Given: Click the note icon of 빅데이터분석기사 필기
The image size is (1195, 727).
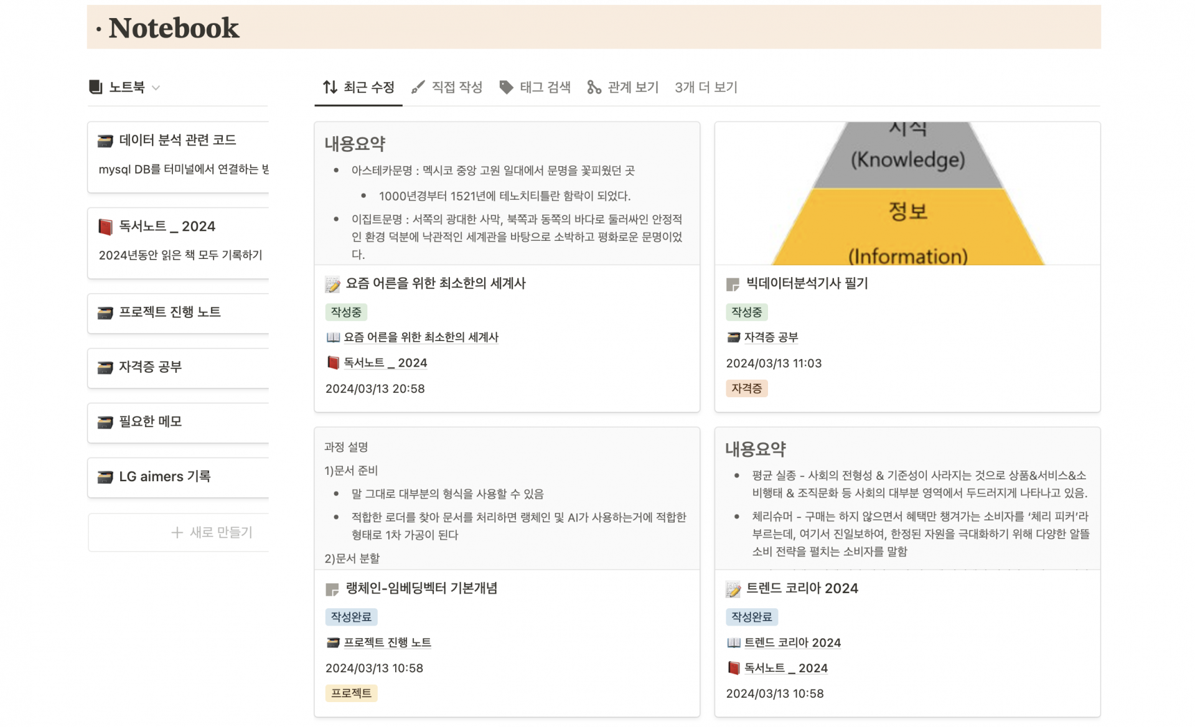Looking at the screenshot, I should click(x=733, y=284).
